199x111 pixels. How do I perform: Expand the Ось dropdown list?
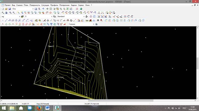coord(33,9)
